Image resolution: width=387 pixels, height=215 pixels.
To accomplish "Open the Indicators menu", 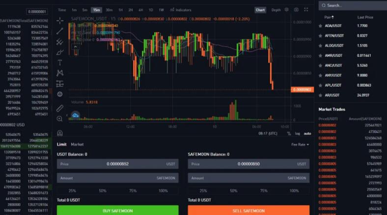I will [x=181, y=10].
